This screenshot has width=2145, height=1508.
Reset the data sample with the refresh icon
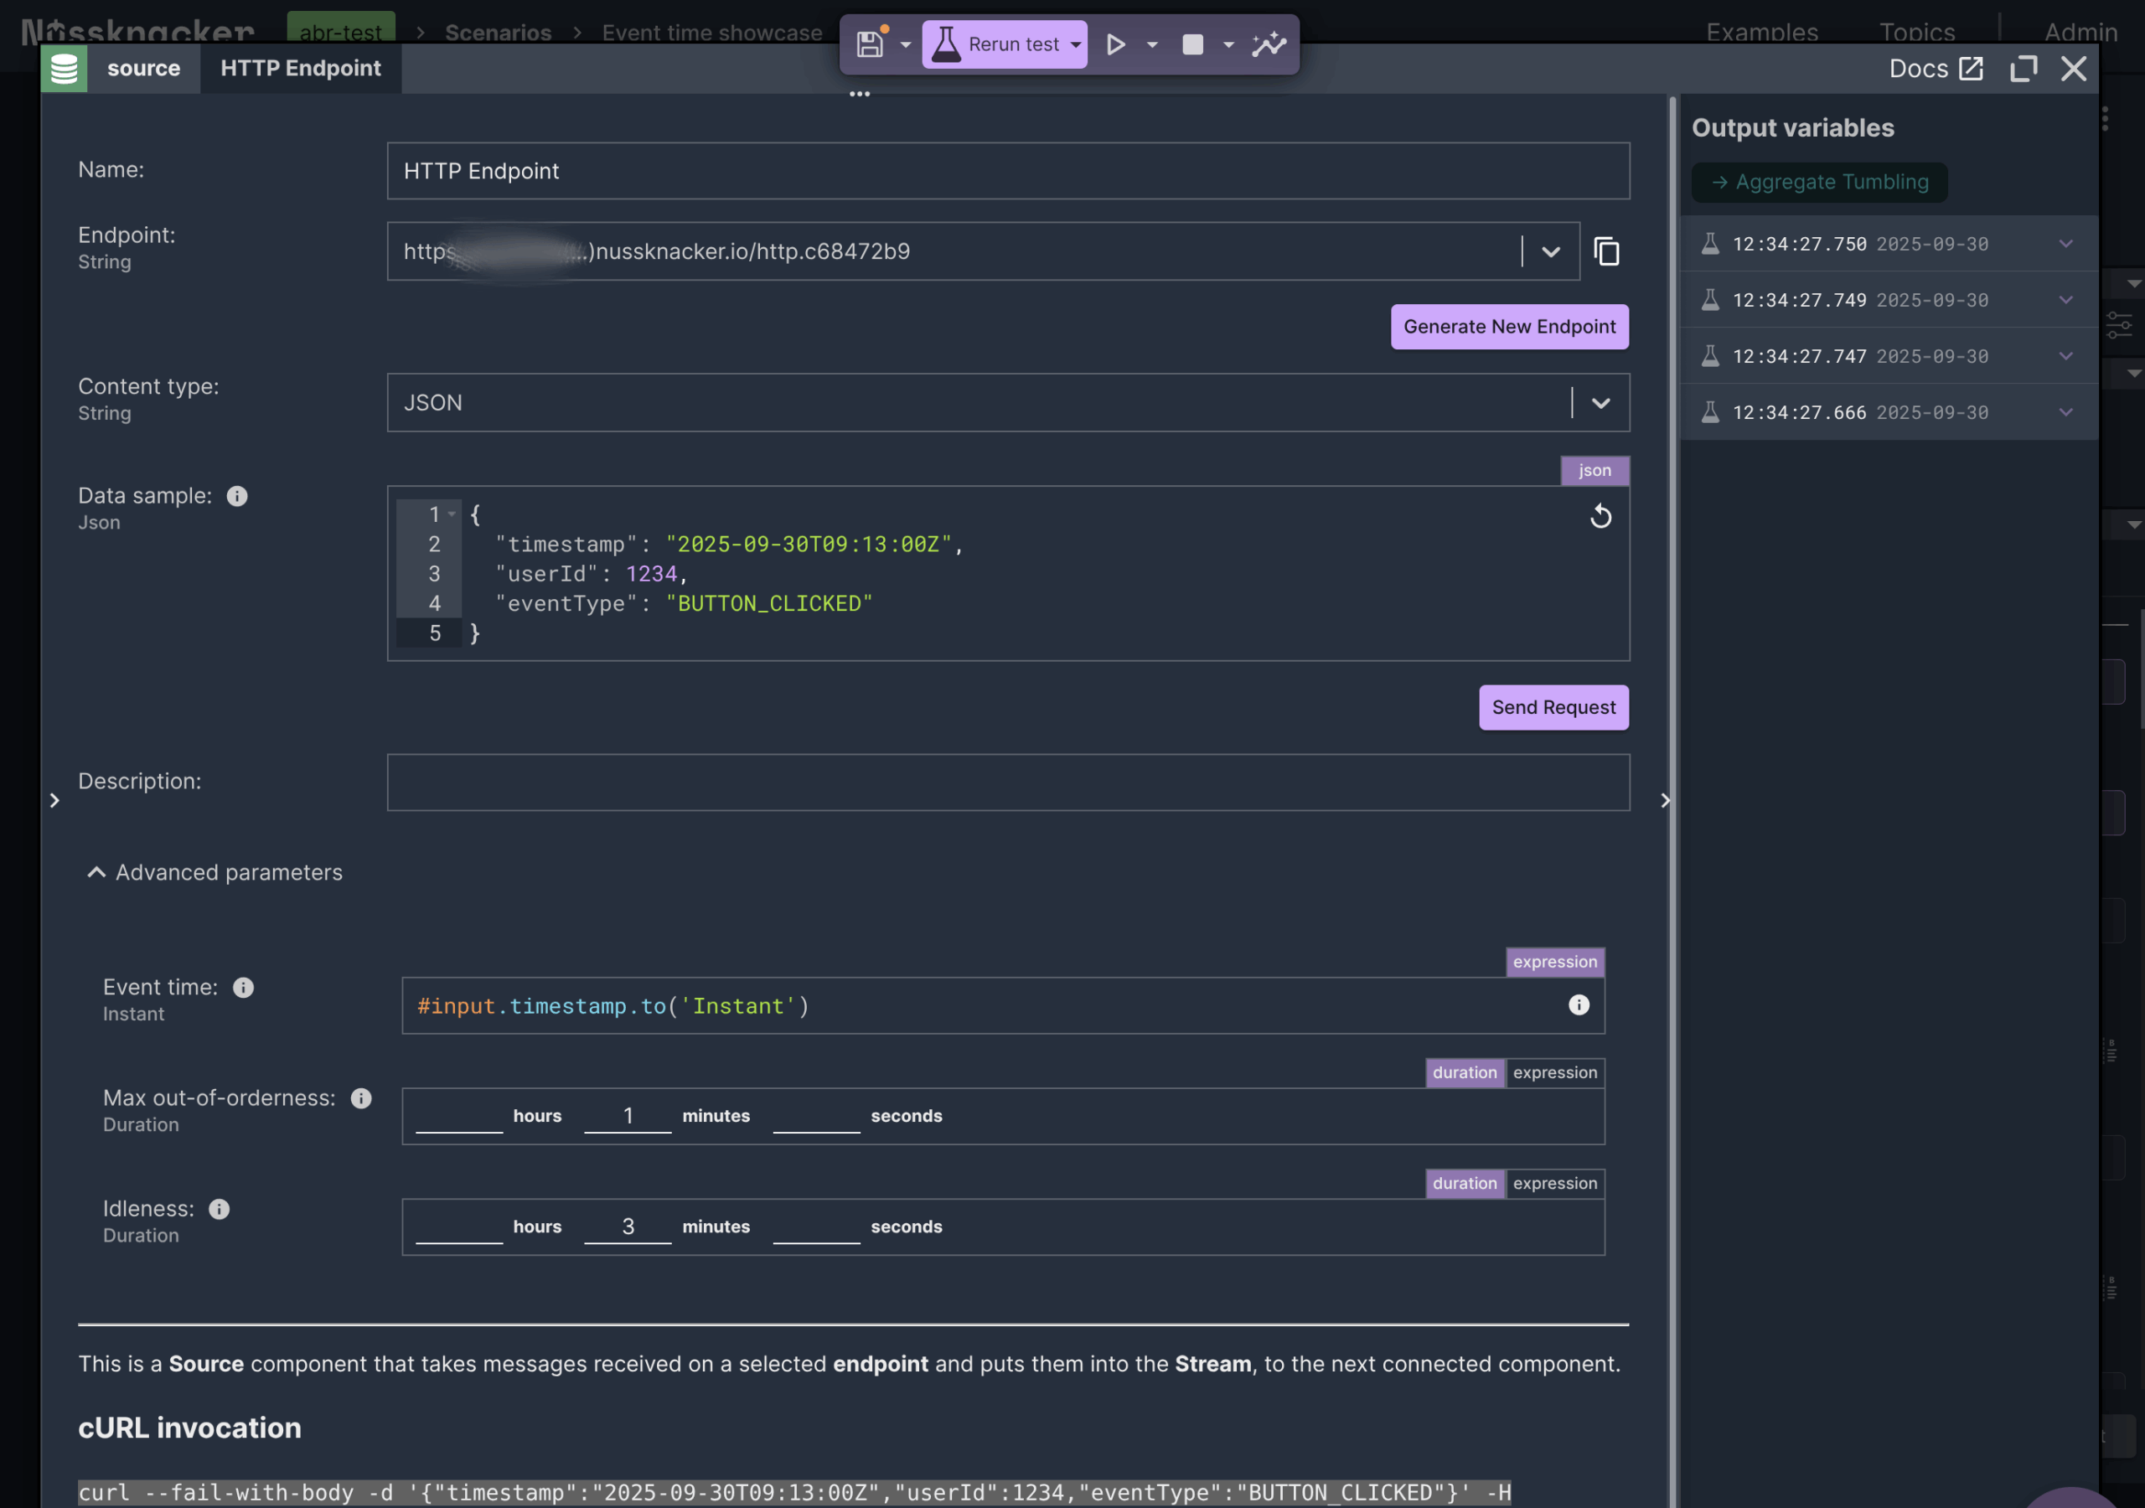click(x=1600, y=516)
